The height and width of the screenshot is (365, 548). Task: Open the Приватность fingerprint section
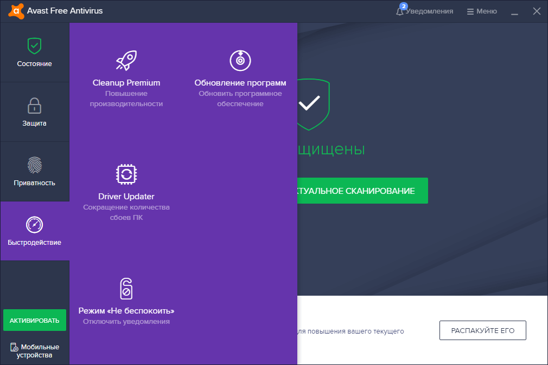tap(34, 165)
